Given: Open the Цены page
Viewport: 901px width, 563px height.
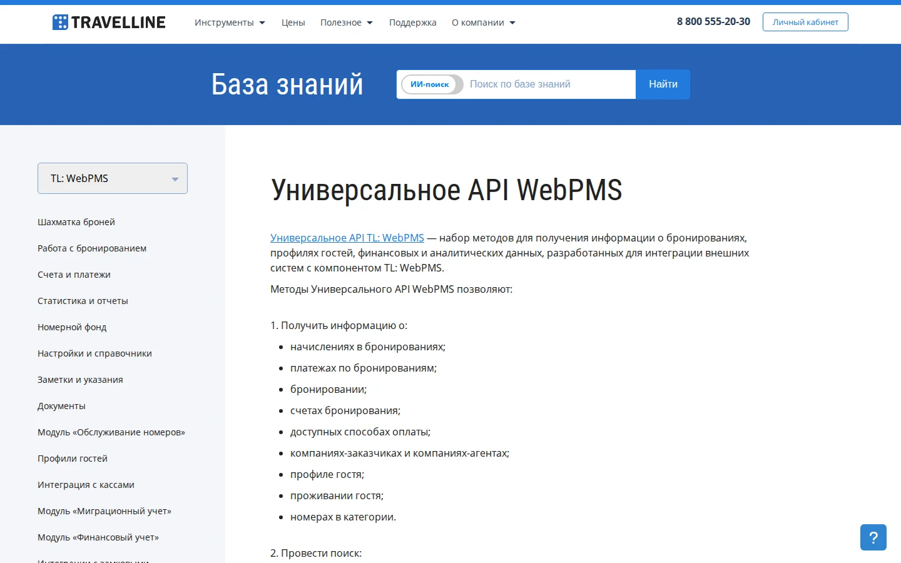Looking at the screenshot, I should (x=293, y=23).
